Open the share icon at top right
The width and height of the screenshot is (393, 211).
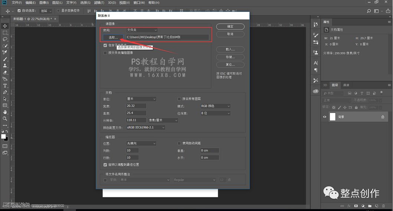point(388,11)
